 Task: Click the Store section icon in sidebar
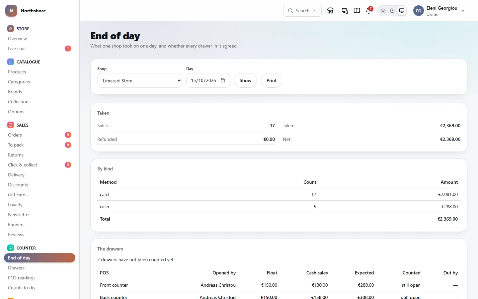pos(11,29)
